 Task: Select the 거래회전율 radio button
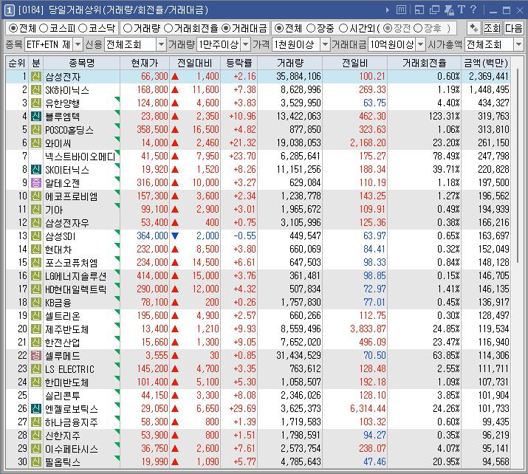(168, 28)
